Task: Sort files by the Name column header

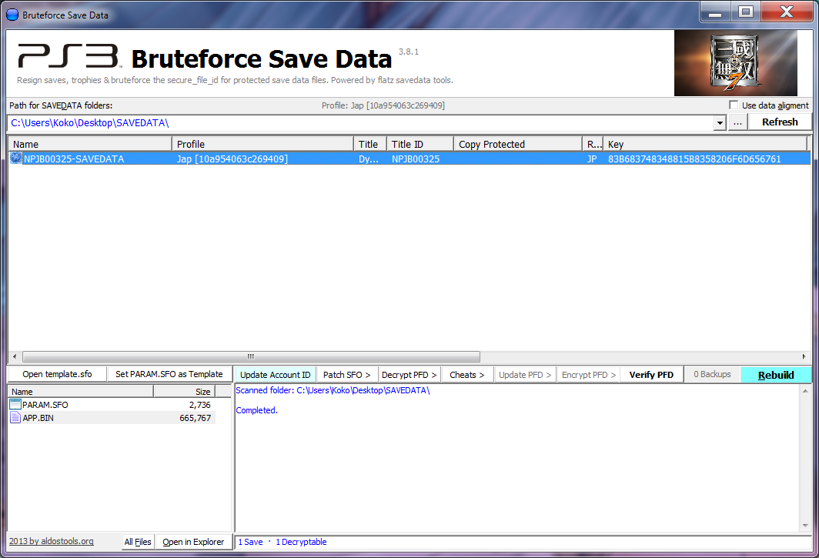Action: click(80, 391)
